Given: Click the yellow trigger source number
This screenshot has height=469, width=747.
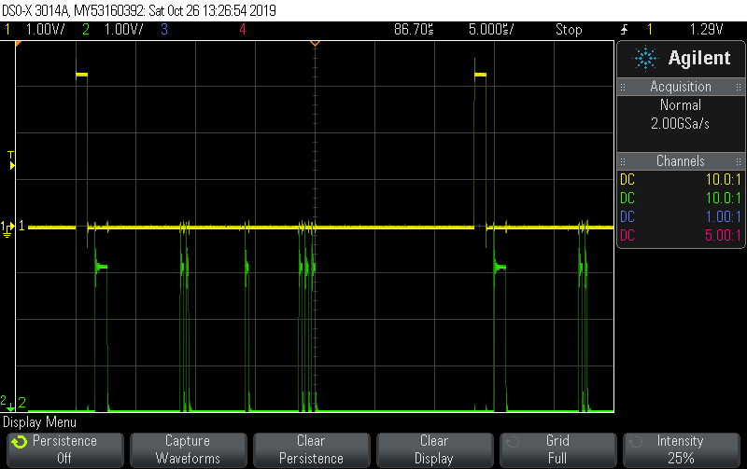Looking at the screenshot, I should point(649,30).
